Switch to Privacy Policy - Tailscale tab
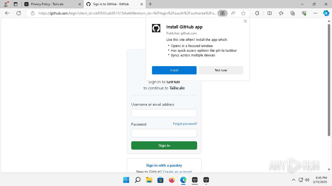 (x=53, y=4)
